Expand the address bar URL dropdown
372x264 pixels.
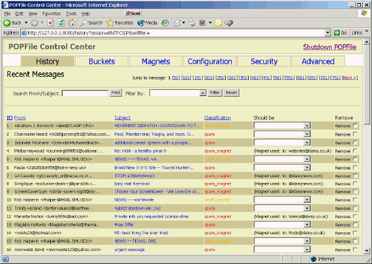coord(327,33)
